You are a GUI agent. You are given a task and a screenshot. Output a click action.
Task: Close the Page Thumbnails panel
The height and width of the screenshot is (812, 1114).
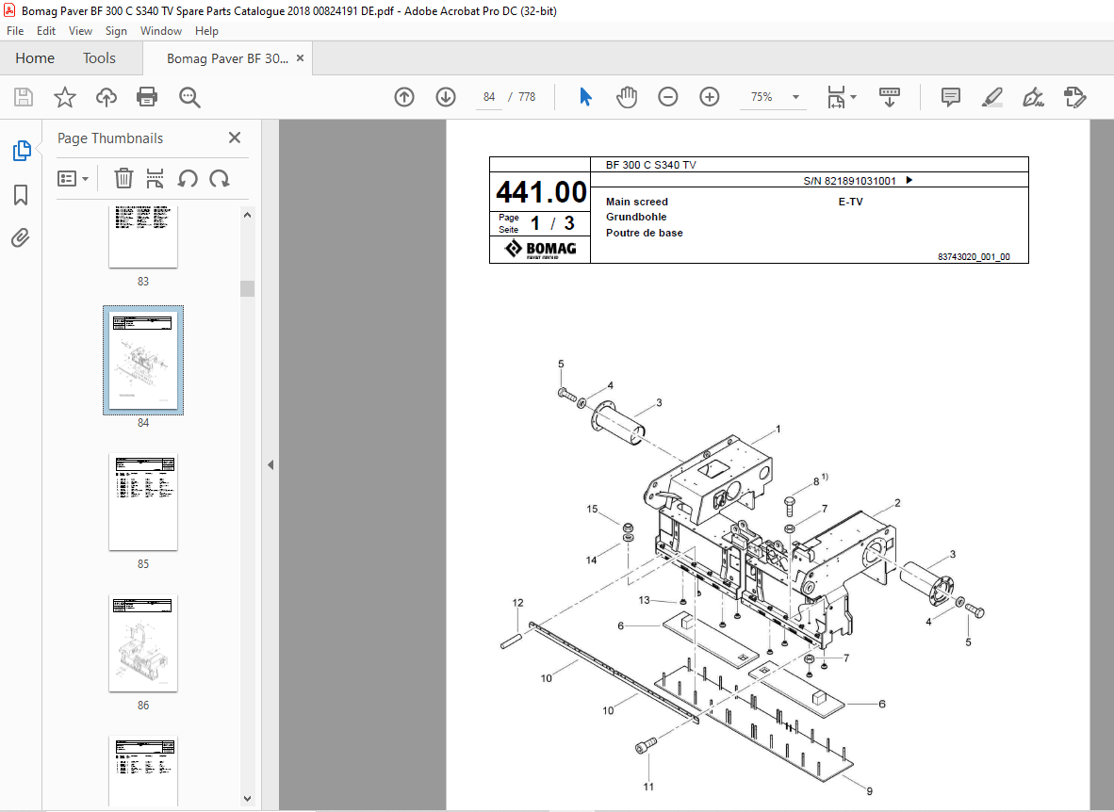pyautogui.click(x=235, y=138)
